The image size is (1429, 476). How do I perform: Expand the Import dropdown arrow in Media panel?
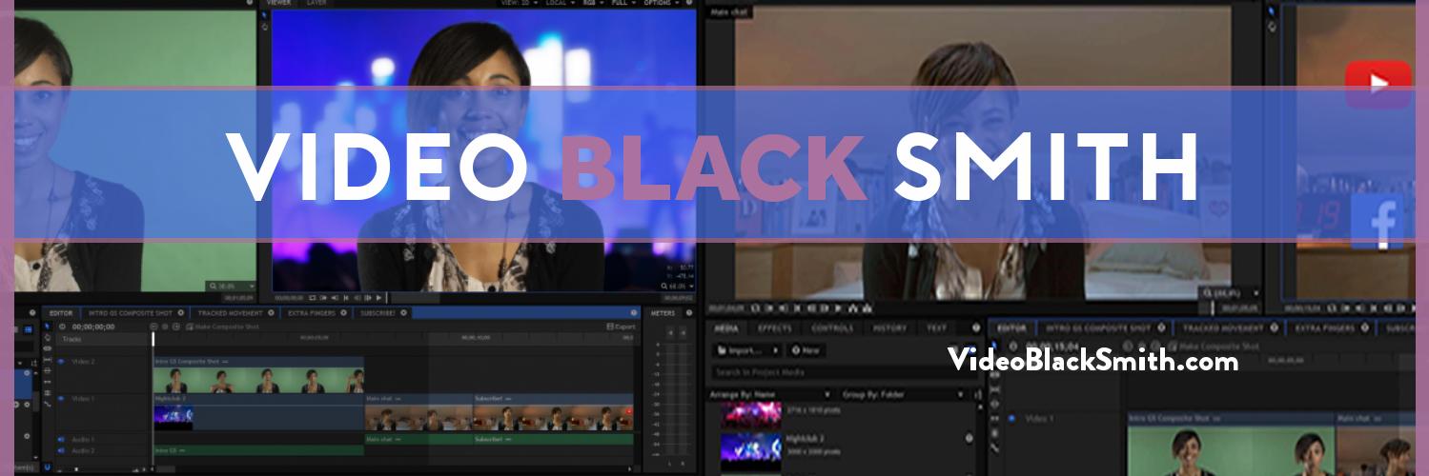774,350
